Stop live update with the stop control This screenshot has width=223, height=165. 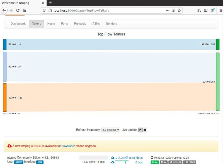point(145,129)
